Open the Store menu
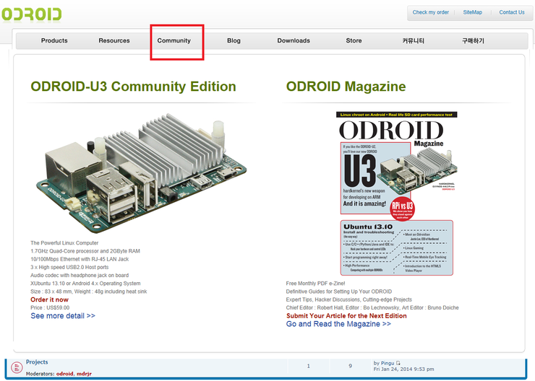The image size is (535, 381). (354, 40)
